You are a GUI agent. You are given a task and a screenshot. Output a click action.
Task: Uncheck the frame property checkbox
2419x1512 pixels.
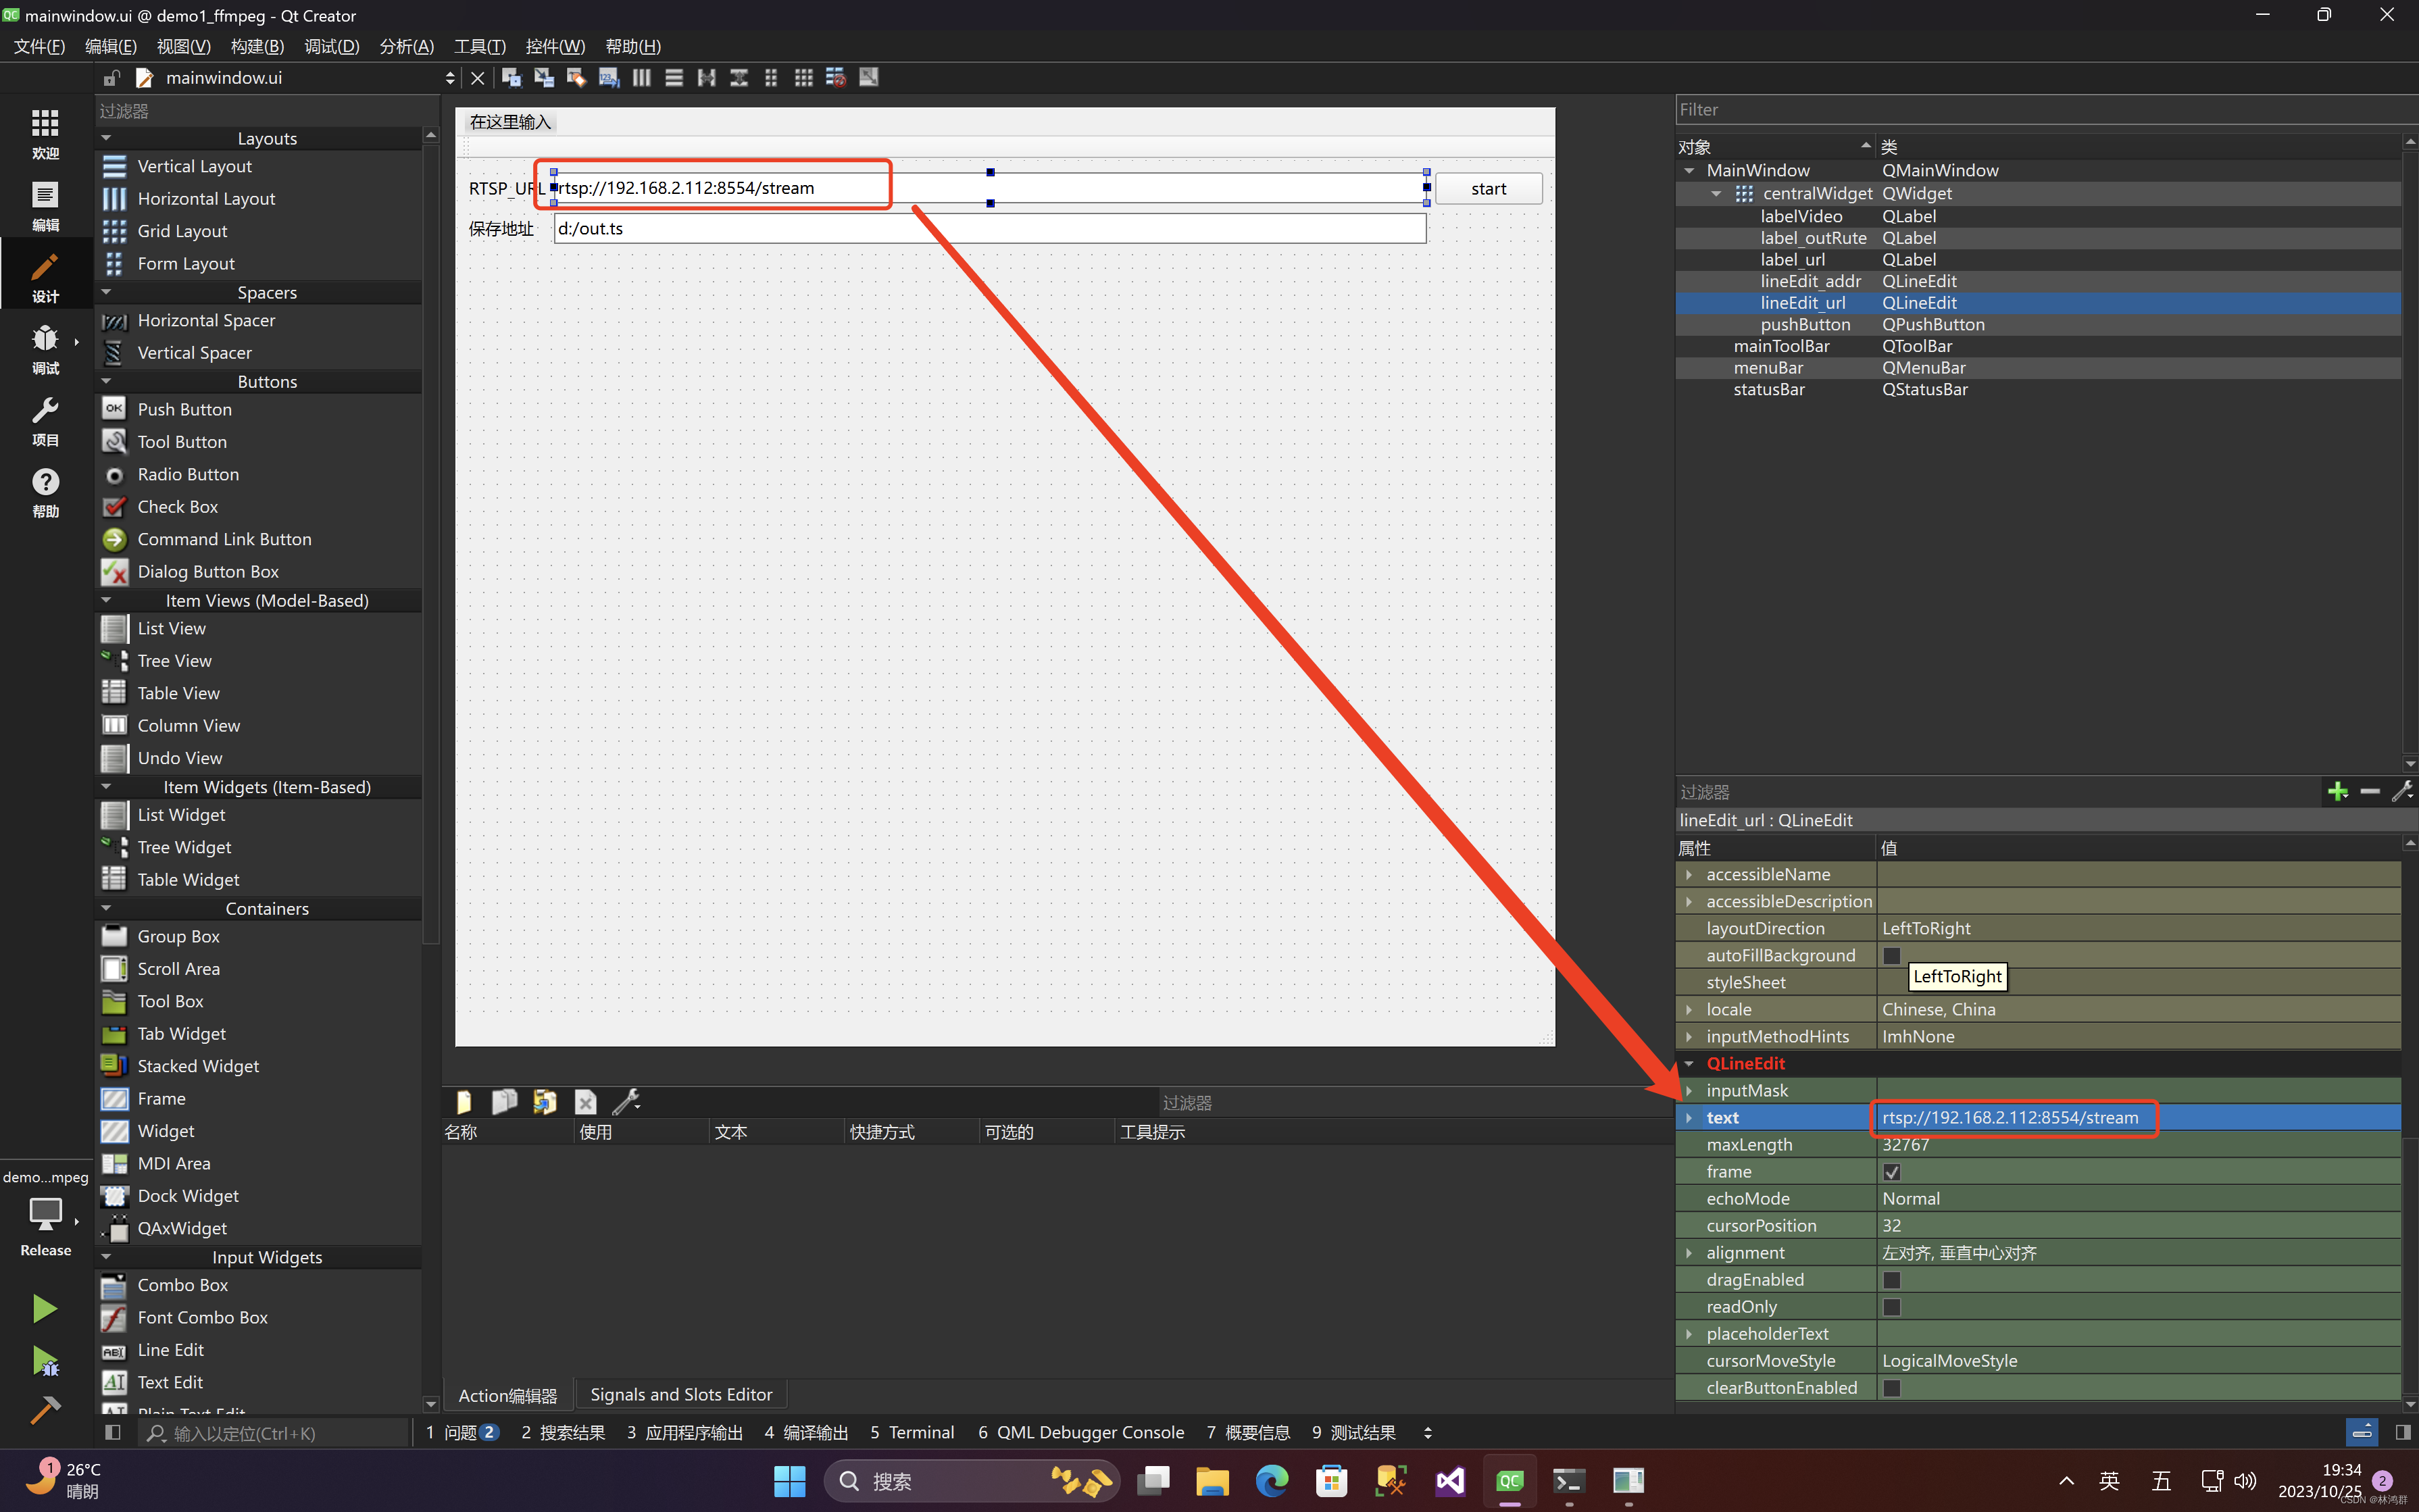1891,1171
